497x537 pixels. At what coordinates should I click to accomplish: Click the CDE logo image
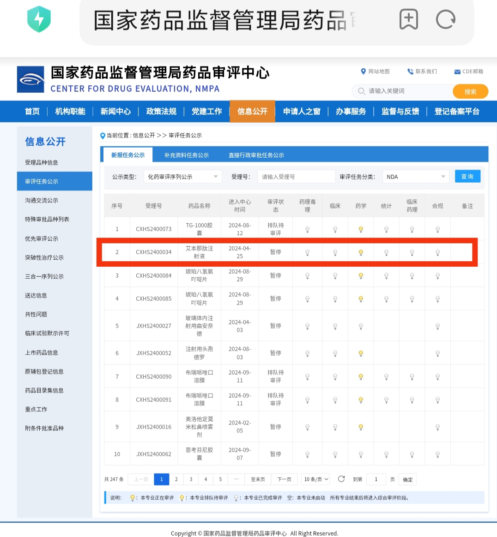pyautogui.click(x=30, y=79)
